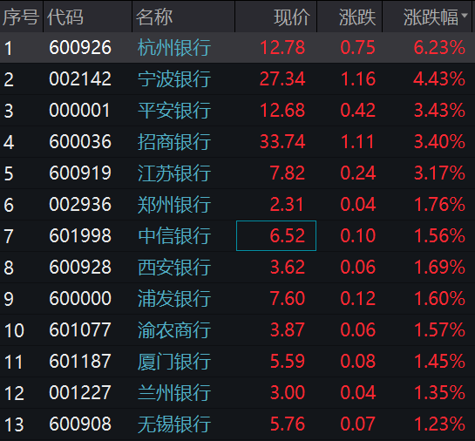Viewport: 475px width, 441px height.
Task: Click change value 0.10
Action: pos(357,236)
